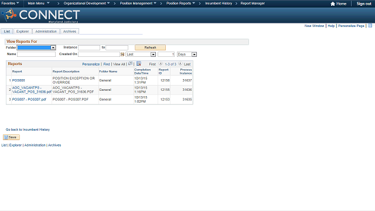Open the POS008 report link
This screenshot has height=211, width=375.
(x=18, y=80)
